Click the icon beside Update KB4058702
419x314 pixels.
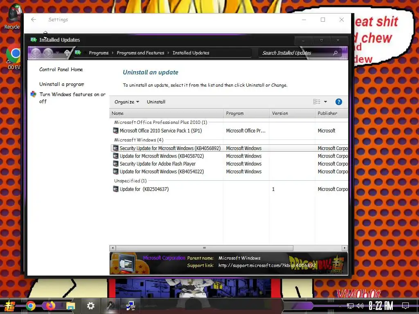tap(115, 156)
